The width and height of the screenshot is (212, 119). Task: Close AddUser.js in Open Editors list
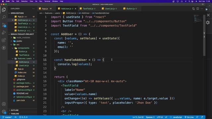pyautogui.click(x=13, y=20)
